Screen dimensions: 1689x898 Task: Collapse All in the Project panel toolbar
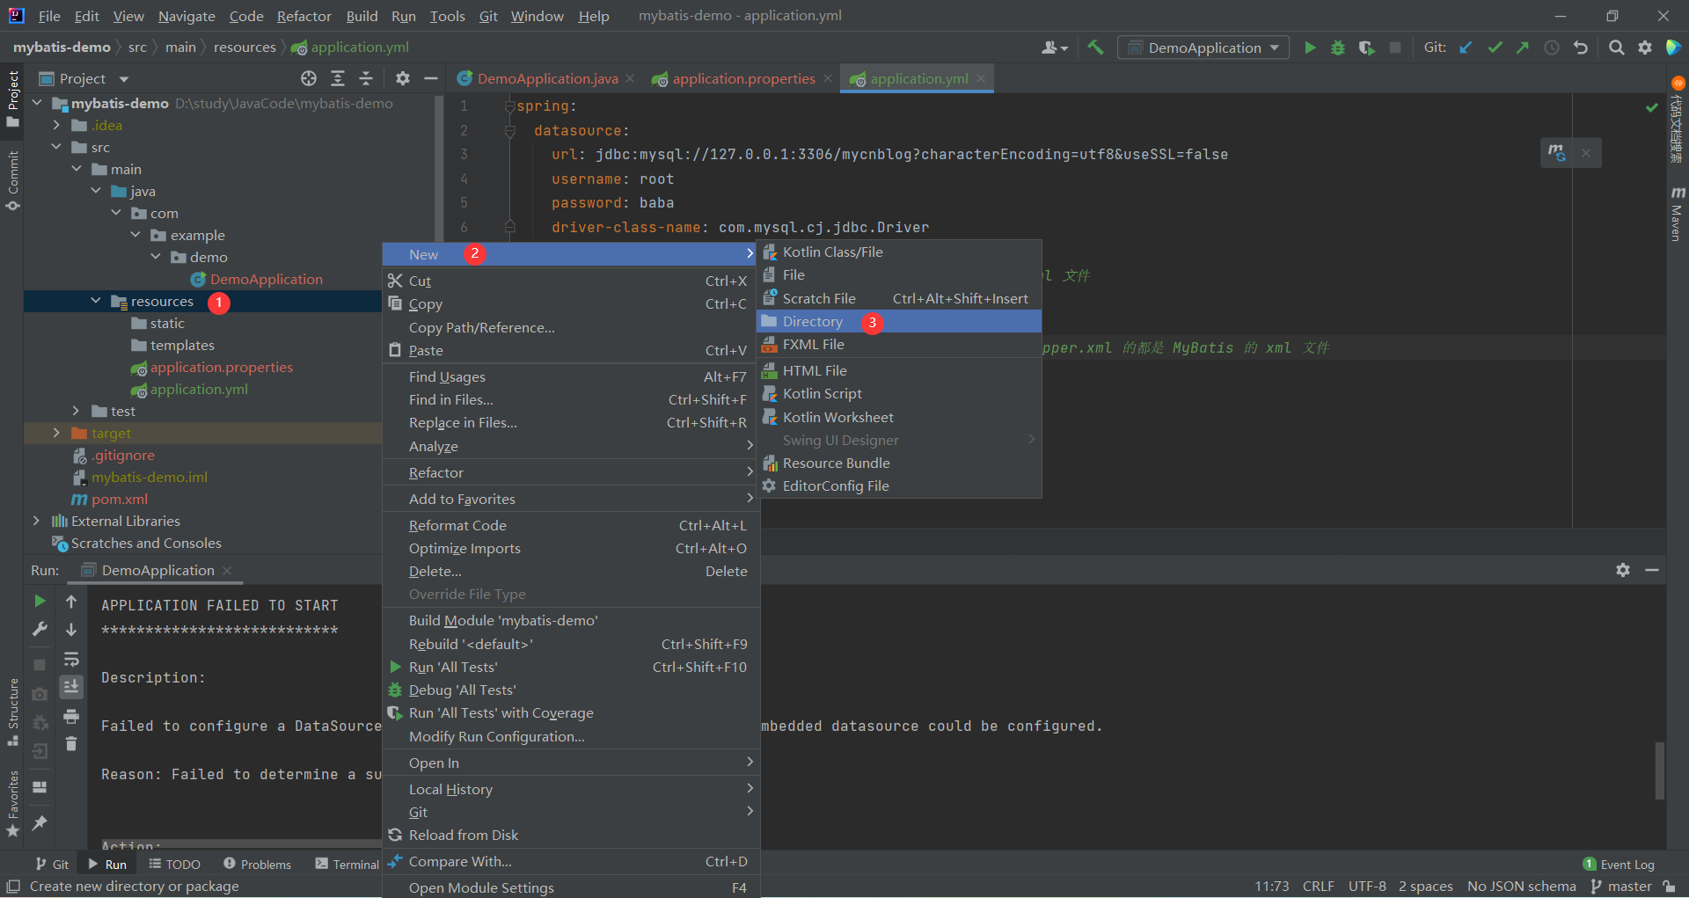click(x=366, y=78)
